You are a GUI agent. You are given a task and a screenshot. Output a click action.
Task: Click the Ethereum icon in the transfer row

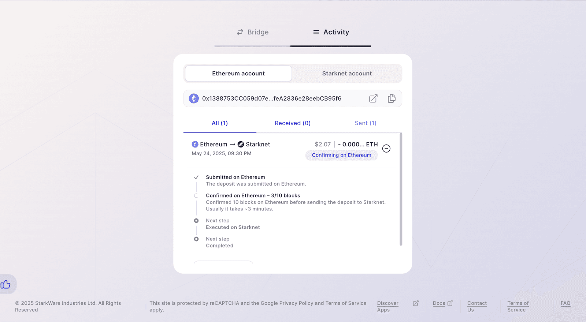pos(195,145)
